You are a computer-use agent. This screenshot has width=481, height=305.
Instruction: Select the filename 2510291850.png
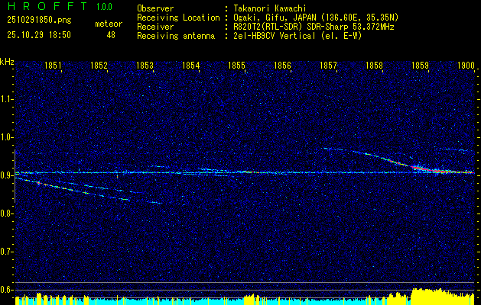coord(39,21)
